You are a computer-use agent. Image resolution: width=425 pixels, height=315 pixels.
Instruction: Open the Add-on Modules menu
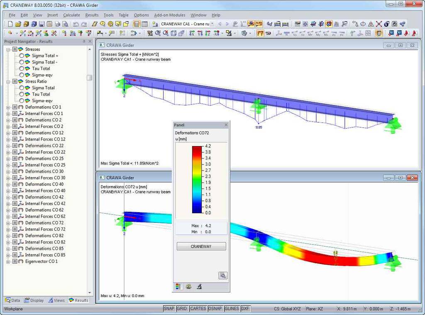[170, 15]
